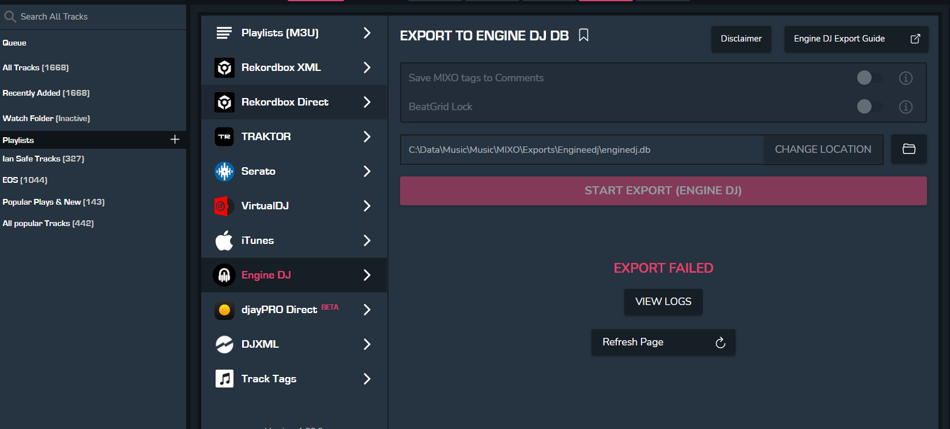Click the bookmark icon beside export title
This screenshot has width=950, height=429.
coord(583,35)
